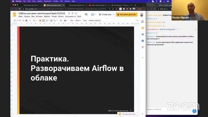This screenshot has width=208, height=117.
Task: Click the Расширенный поиск explore button
Action: click(x=127, y=114)
